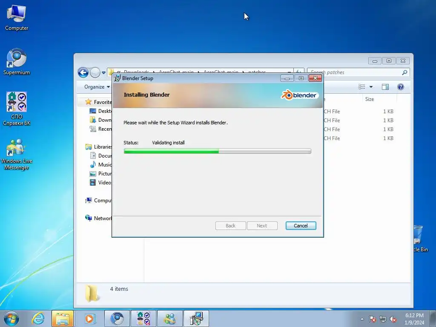Viewport: 436px width, 327px height.
Task: Open the recent pages dropdown arrow
Action: point(104,73)
